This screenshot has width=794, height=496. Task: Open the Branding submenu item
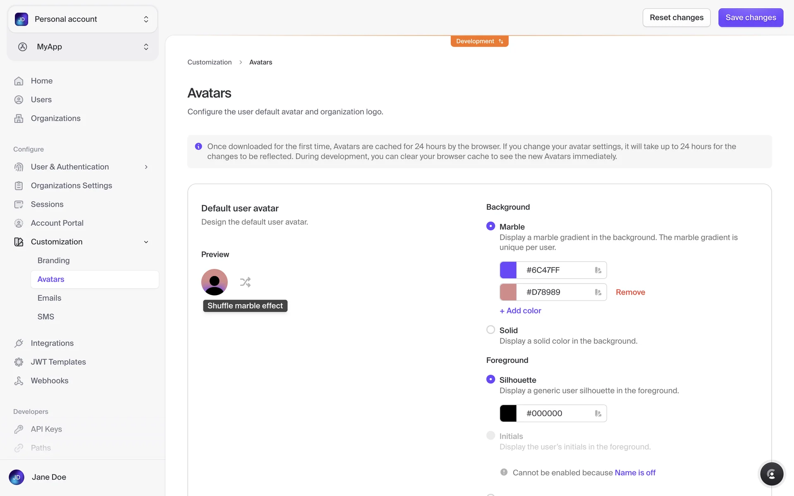click(53, 260)
